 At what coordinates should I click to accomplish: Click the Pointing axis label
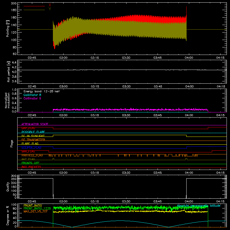click(8, 28)
